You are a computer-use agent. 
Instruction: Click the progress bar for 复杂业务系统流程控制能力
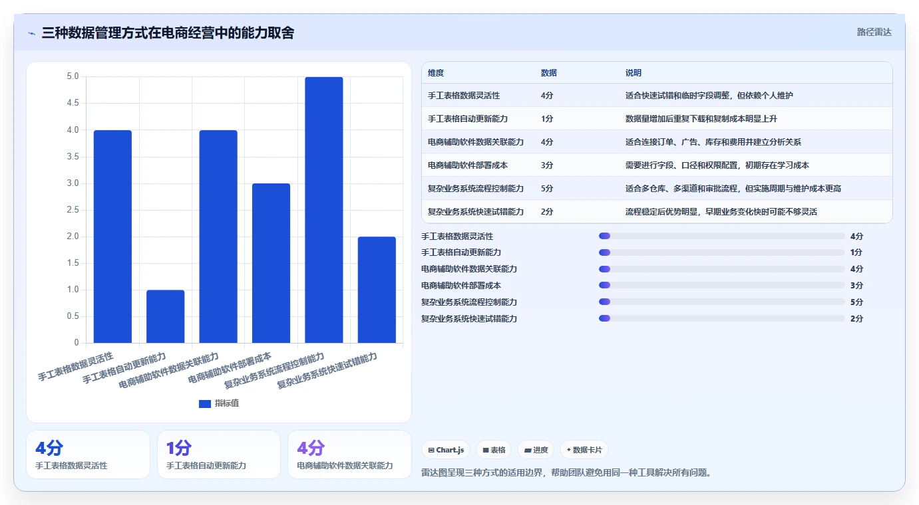tap(722, 302)
